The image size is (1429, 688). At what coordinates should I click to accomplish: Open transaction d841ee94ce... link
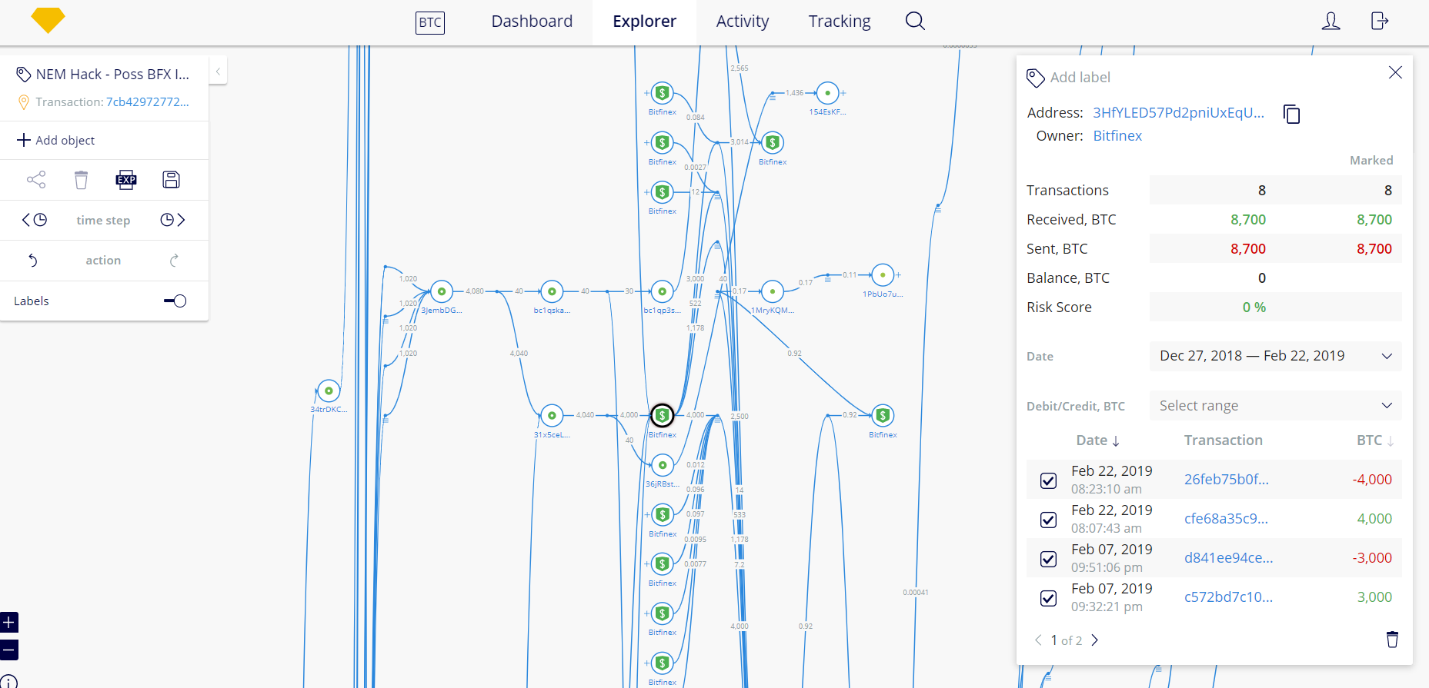pyautogui.click(x=1228, y=558)
